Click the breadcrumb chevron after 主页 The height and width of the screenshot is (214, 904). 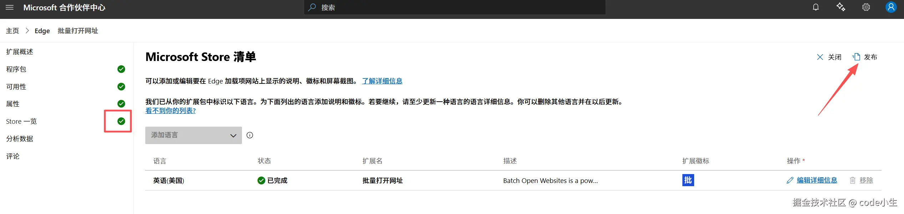coord(27,31)
